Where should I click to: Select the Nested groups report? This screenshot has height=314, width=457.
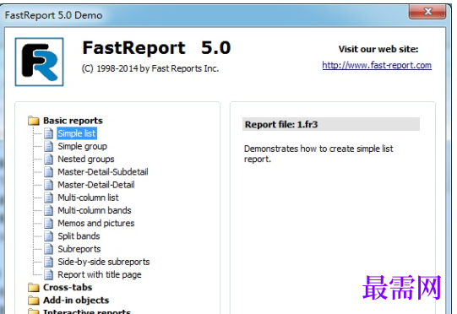[x=86, y=159]
